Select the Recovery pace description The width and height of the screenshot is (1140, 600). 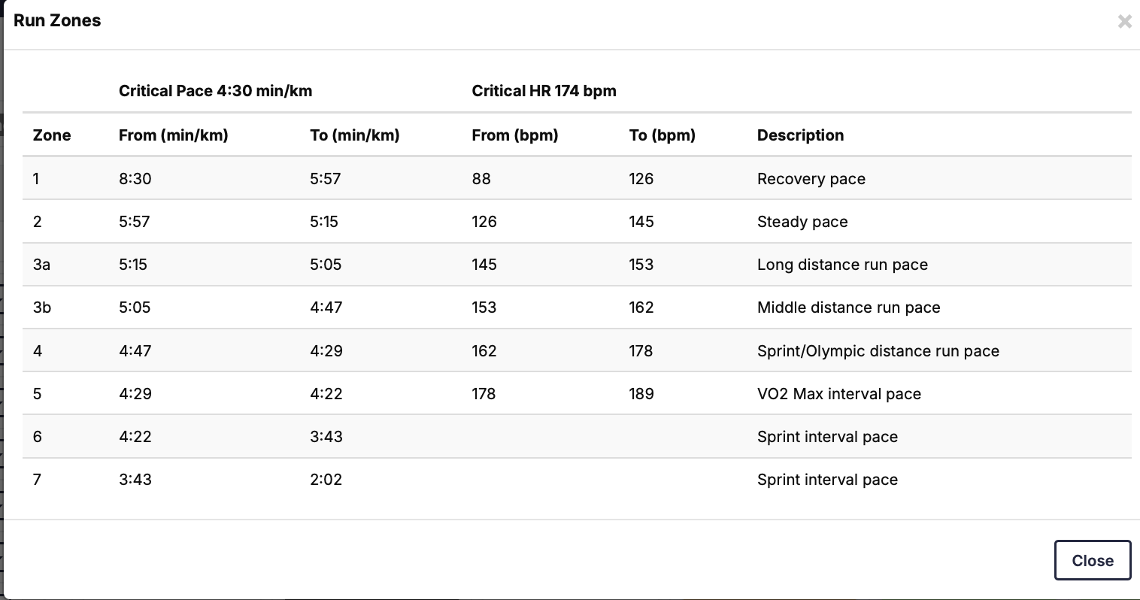(x=811, y=179)
